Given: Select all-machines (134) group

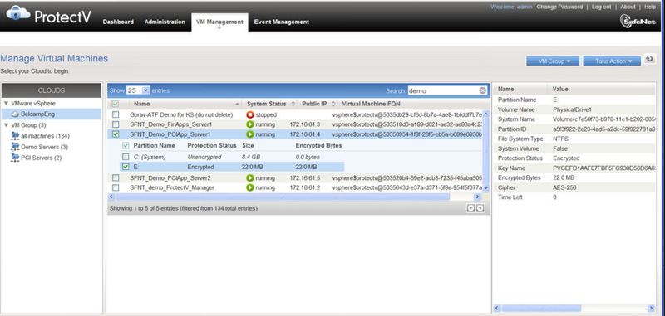Looking at the screenshot, I should coord(45,136).
